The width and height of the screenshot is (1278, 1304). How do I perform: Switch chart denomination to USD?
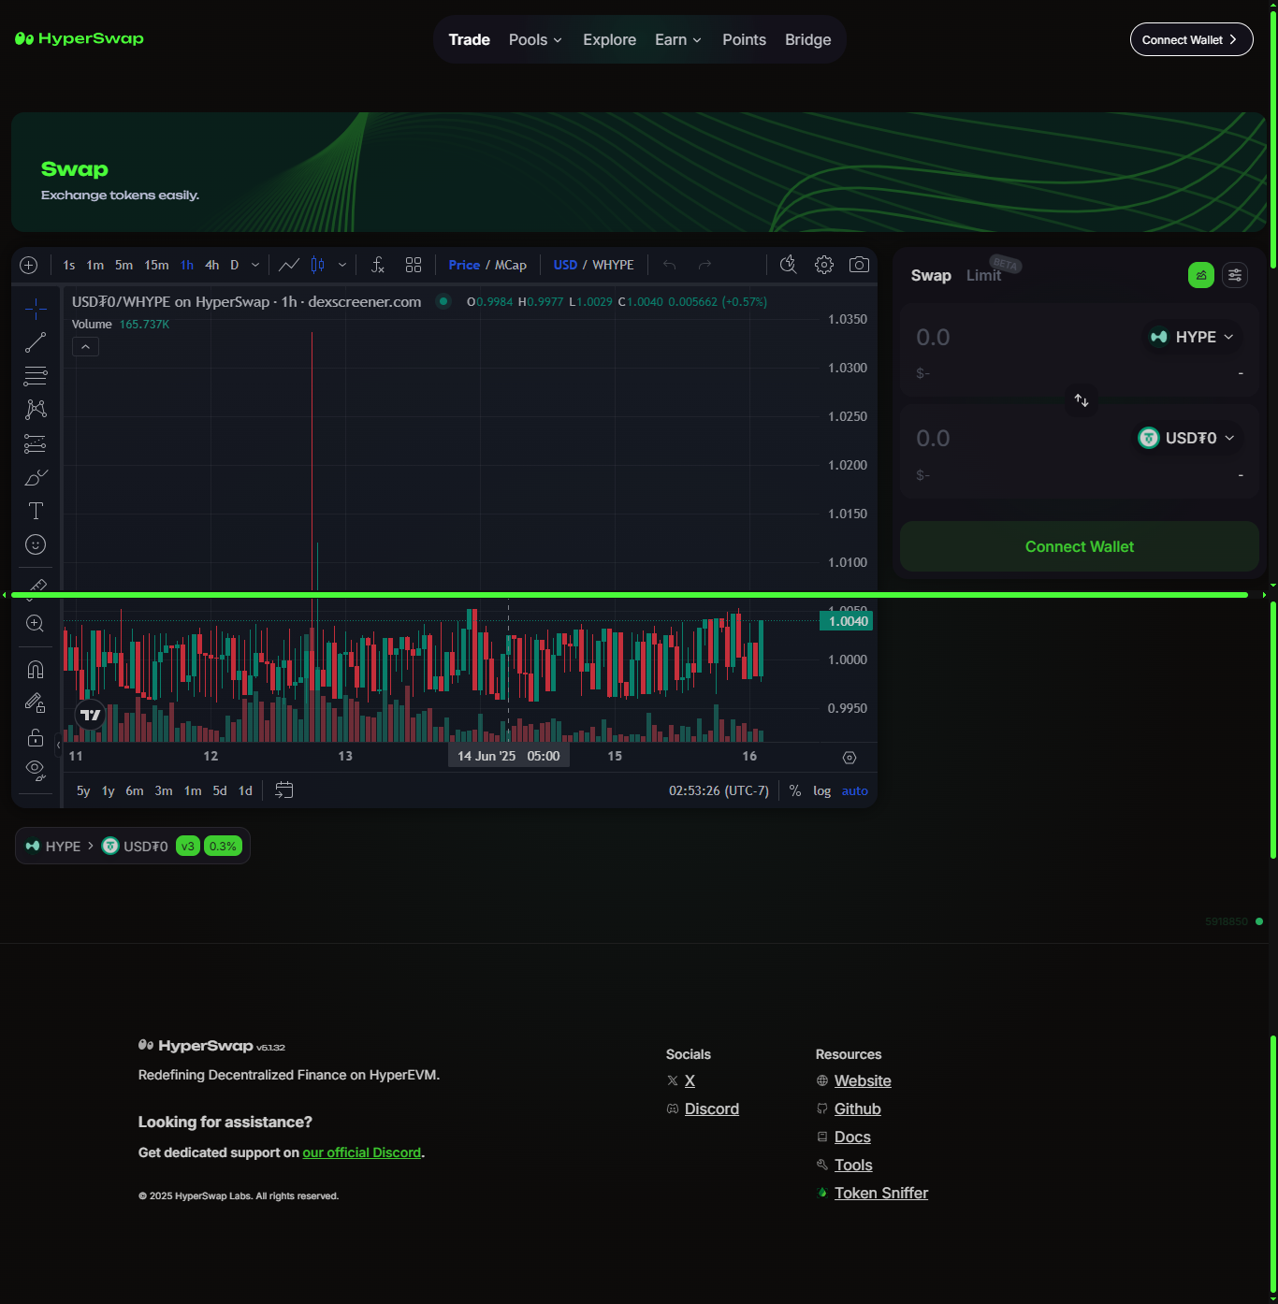click(565, 265)
